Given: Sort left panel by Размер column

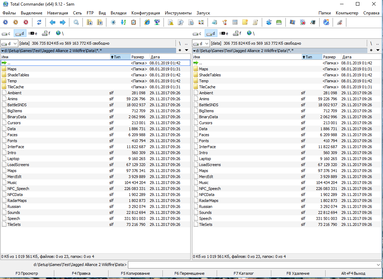Looking at the screenshot, I should [138, 57].
